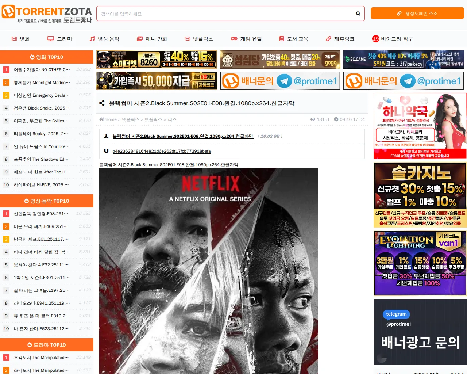Screen dimensions: 467x374
Task: Open the 게임·유틸 menu
Action: 246,39
